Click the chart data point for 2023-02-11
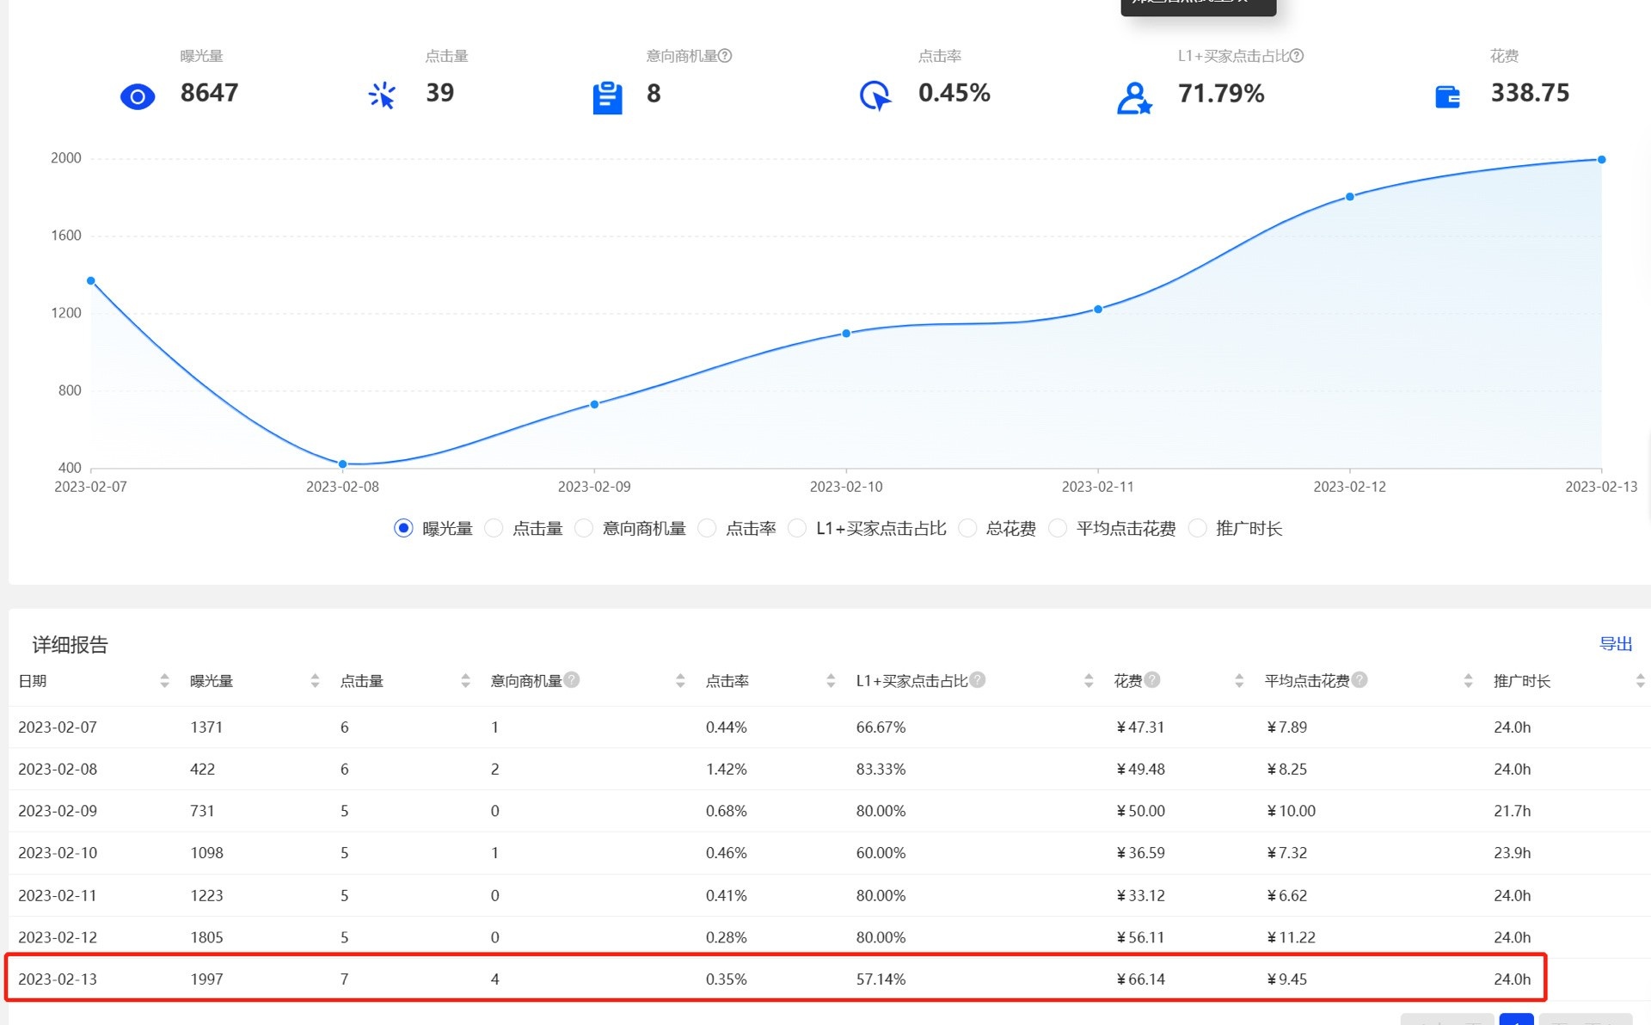This screenshot has height=1025, width=1651. (x=1098, y=310)
